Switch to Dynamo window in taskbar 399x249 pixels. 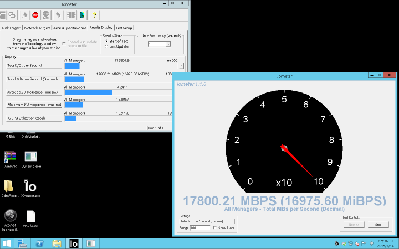click(91, 243)
